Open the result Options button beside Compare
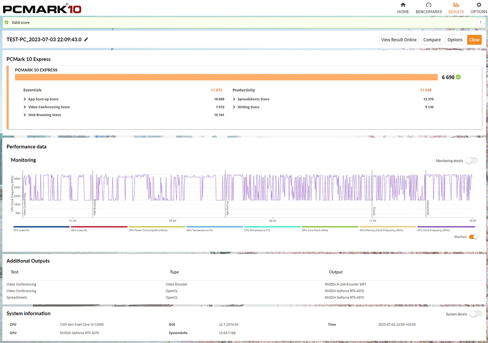The height and width of the screenshot is (343, 488). pyautogui.click(x=455, y=39)
